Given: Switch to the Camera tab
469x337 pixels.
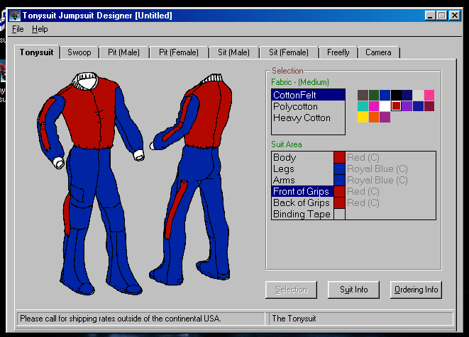Looking at the screenshot, I should point(378,52).
